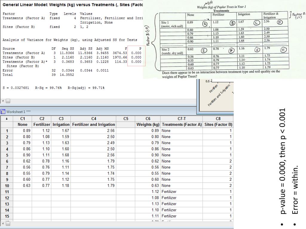
Task: Select text column header C7-T
Action: coord(181,119)
